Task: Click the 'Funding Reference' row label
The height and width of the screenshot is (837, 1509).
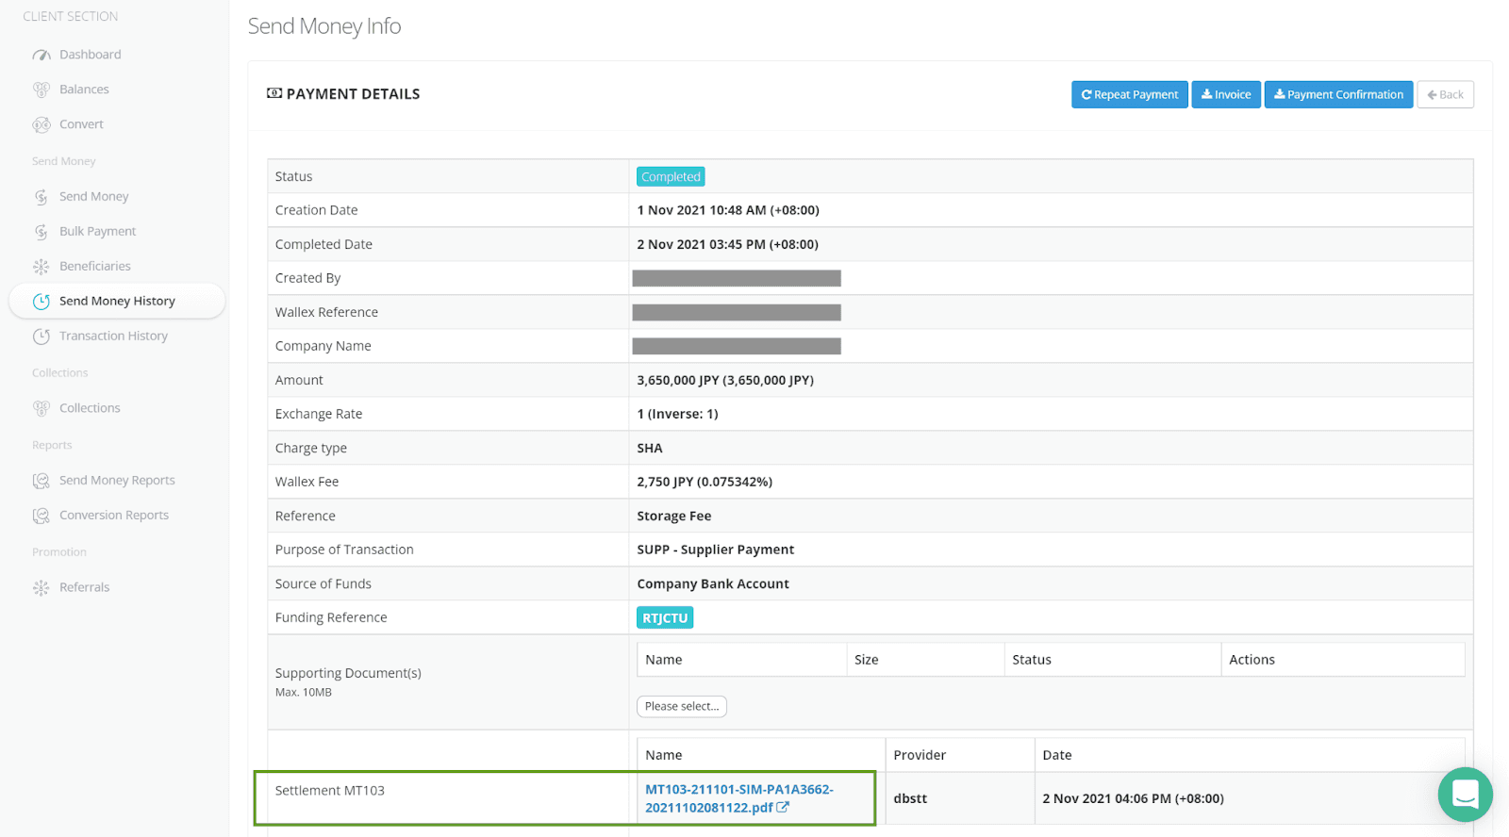Action: tap(331, 617)
